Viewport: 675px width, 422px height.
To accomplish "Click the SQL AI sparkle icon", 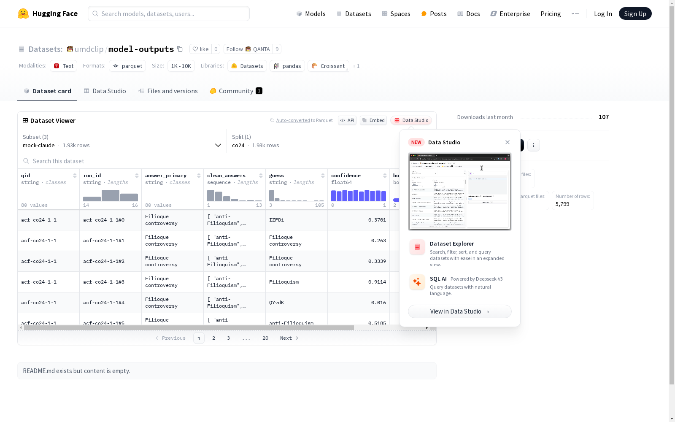I will [417, 282].
